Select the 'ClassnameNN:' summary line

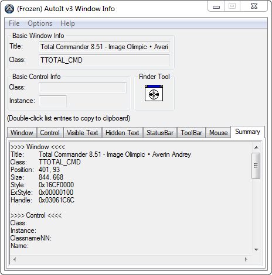tap(31, 238)
